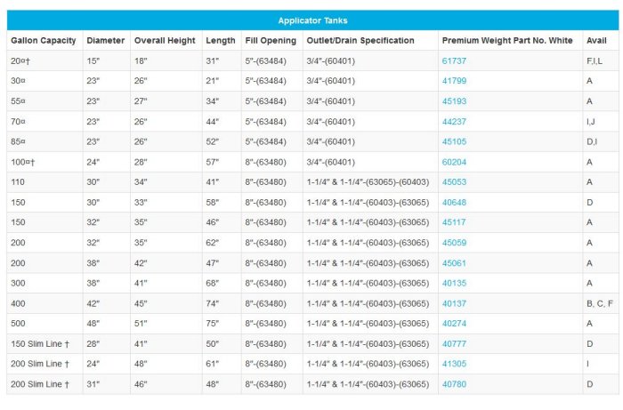This screenshot has width=623, height=410.
Task: Open the 40648 part link
Action: (x=454, y=203)
